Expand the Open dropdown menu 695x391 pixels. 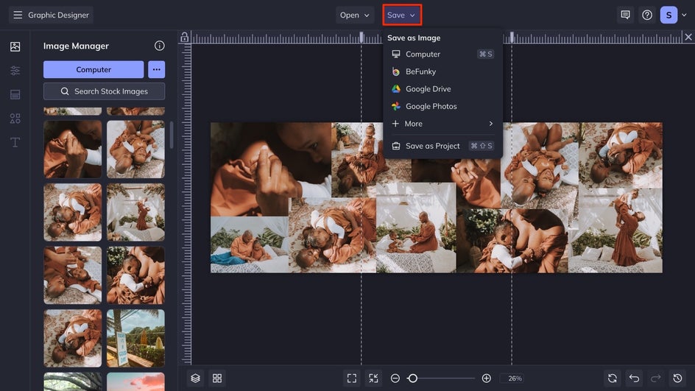(x=355, y=15)
